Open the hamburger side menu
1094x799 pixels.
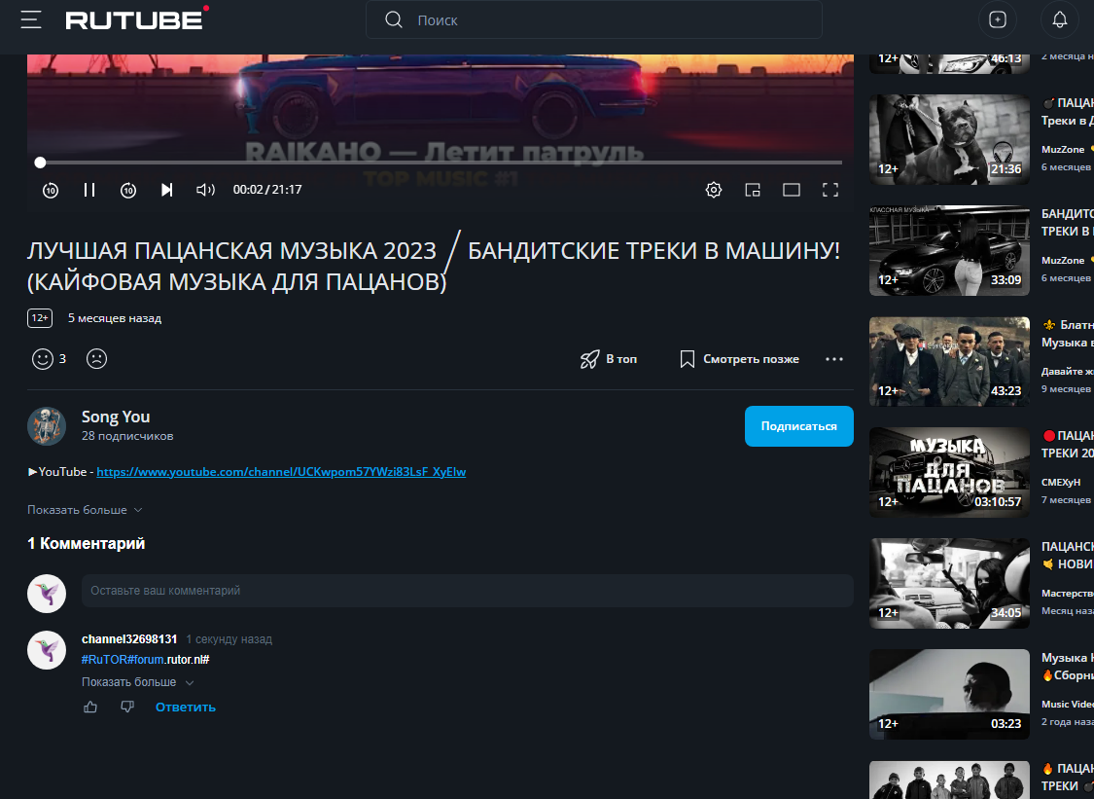(31, 19)
